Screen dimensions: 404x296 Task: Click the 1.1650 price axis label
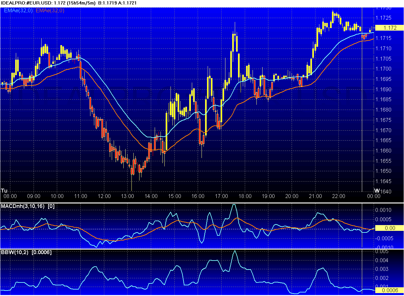tap(384, 171)
